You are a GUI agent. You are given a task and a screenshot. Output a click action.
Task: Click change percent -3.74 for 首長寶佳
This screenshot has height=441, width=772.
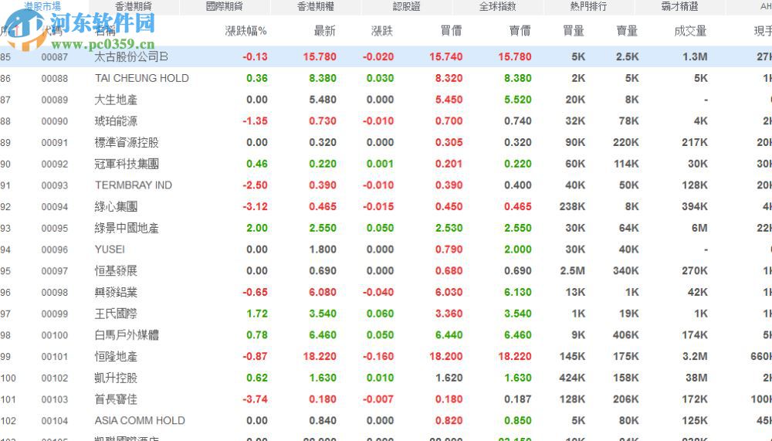[255, 399]
